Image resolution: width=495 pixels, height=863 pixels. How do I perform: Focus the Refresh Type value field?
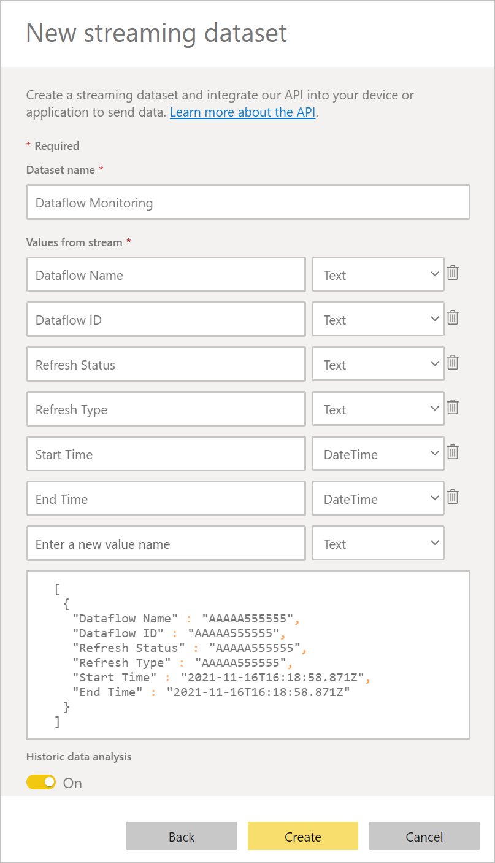[166, 409]
